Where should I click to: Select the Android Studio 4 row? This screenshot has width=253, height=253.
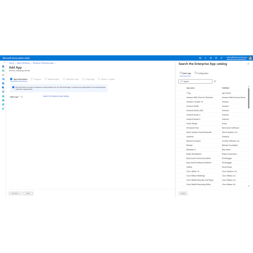[213, 119]
